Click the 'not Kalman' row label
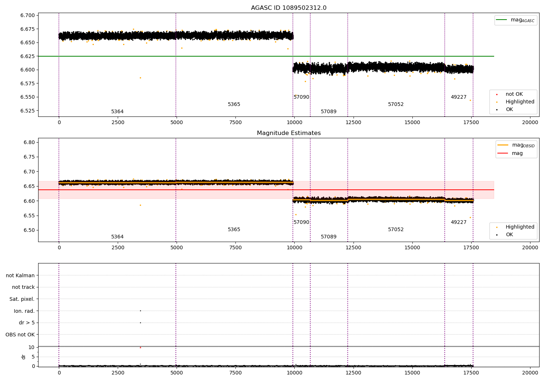Image resolution: width=545 pixels, height=381 pixels. point(20,276)
